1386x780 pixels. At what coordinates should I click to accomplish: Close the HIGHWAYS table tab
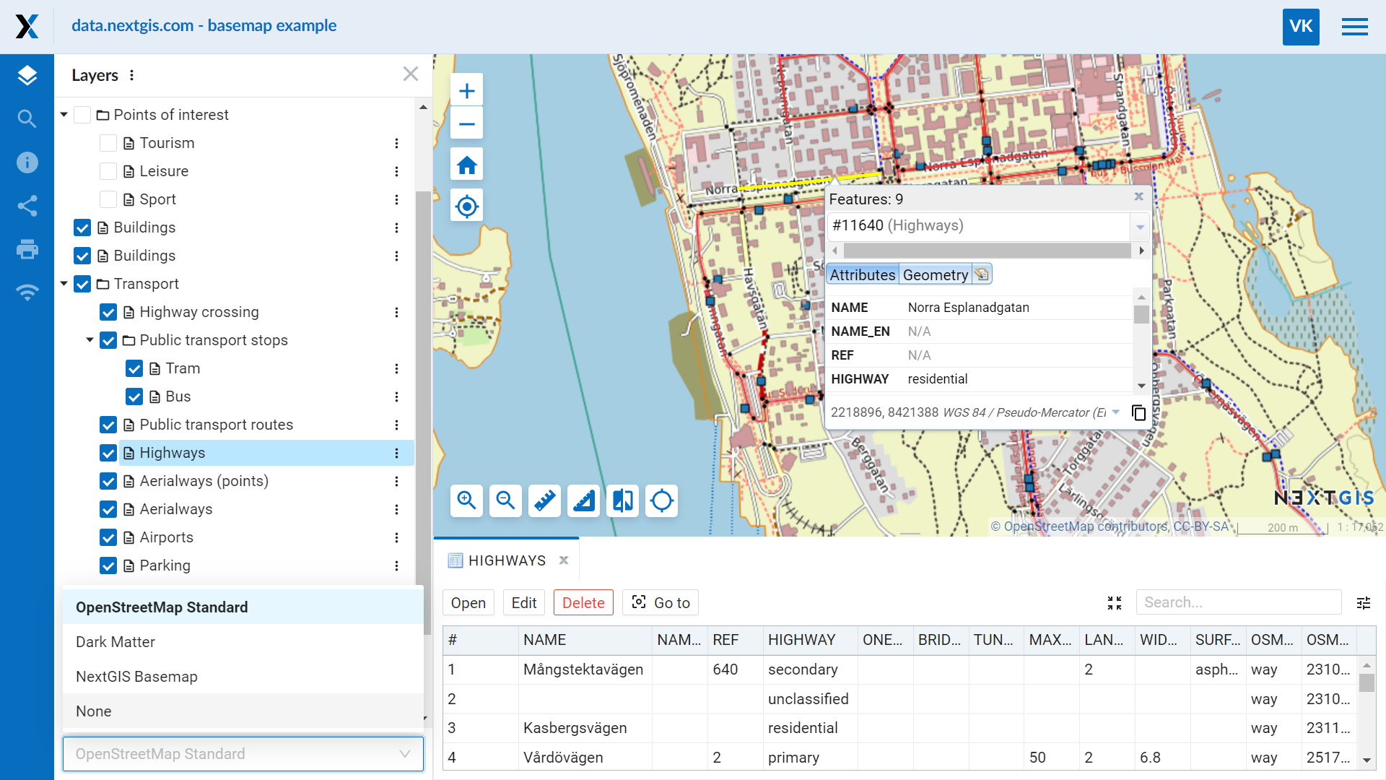point(564,560)
